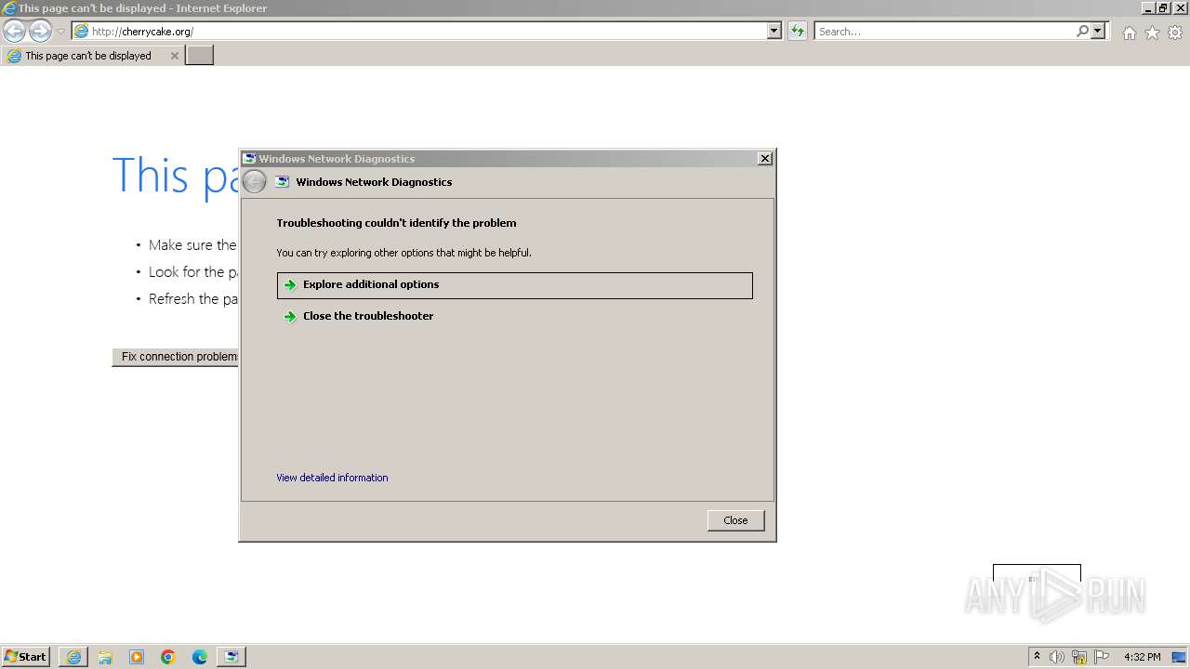This screenshot has width=1190, height=669.
Task: Open Internet Explorer taskbar icon
Action: [73, 657]
